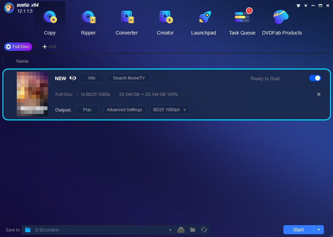Image resolution: width=333 pixels, height=237 pixels.
Task: Click the 20.344 GB size text
Action: coord(149,94)
